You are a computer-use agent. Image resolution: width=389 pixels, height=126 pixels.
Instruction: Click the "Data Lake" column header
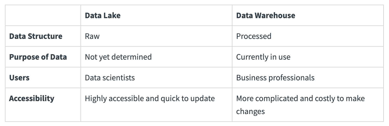pos(103,16)
